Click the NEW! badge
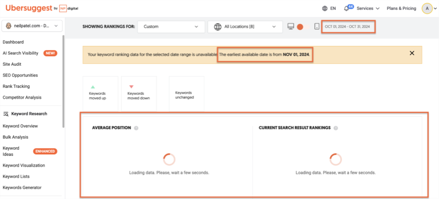The height and width of the screenshot is (199, 440). [50, 53]
